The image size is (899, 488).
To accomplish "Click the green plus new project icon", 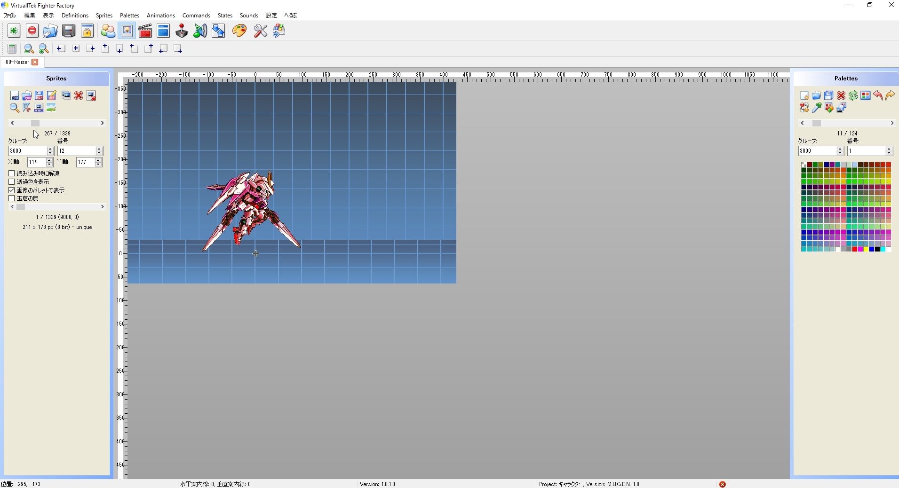I will 14,31.
